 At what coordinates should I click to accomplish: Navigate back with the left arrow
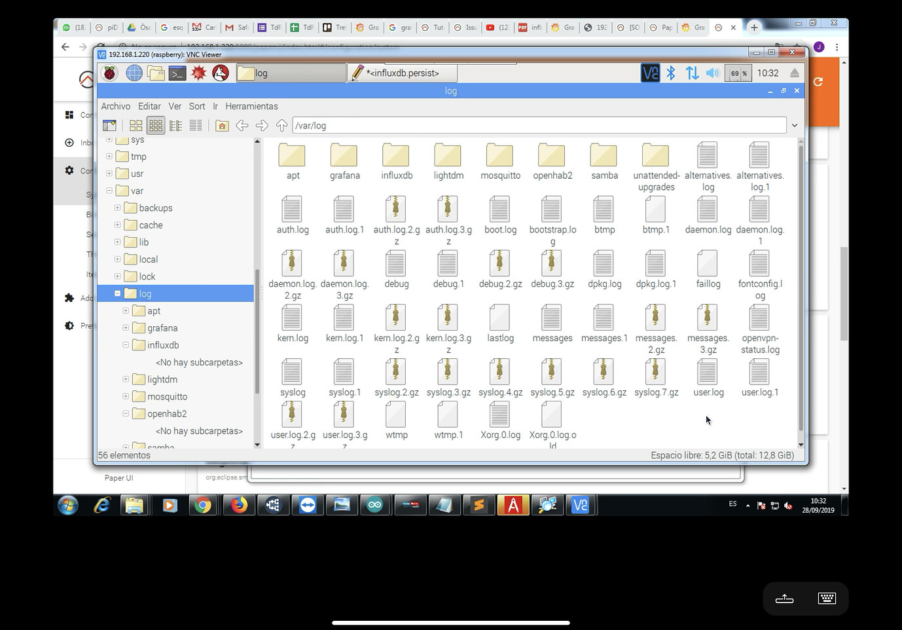(x=242, y=126)
